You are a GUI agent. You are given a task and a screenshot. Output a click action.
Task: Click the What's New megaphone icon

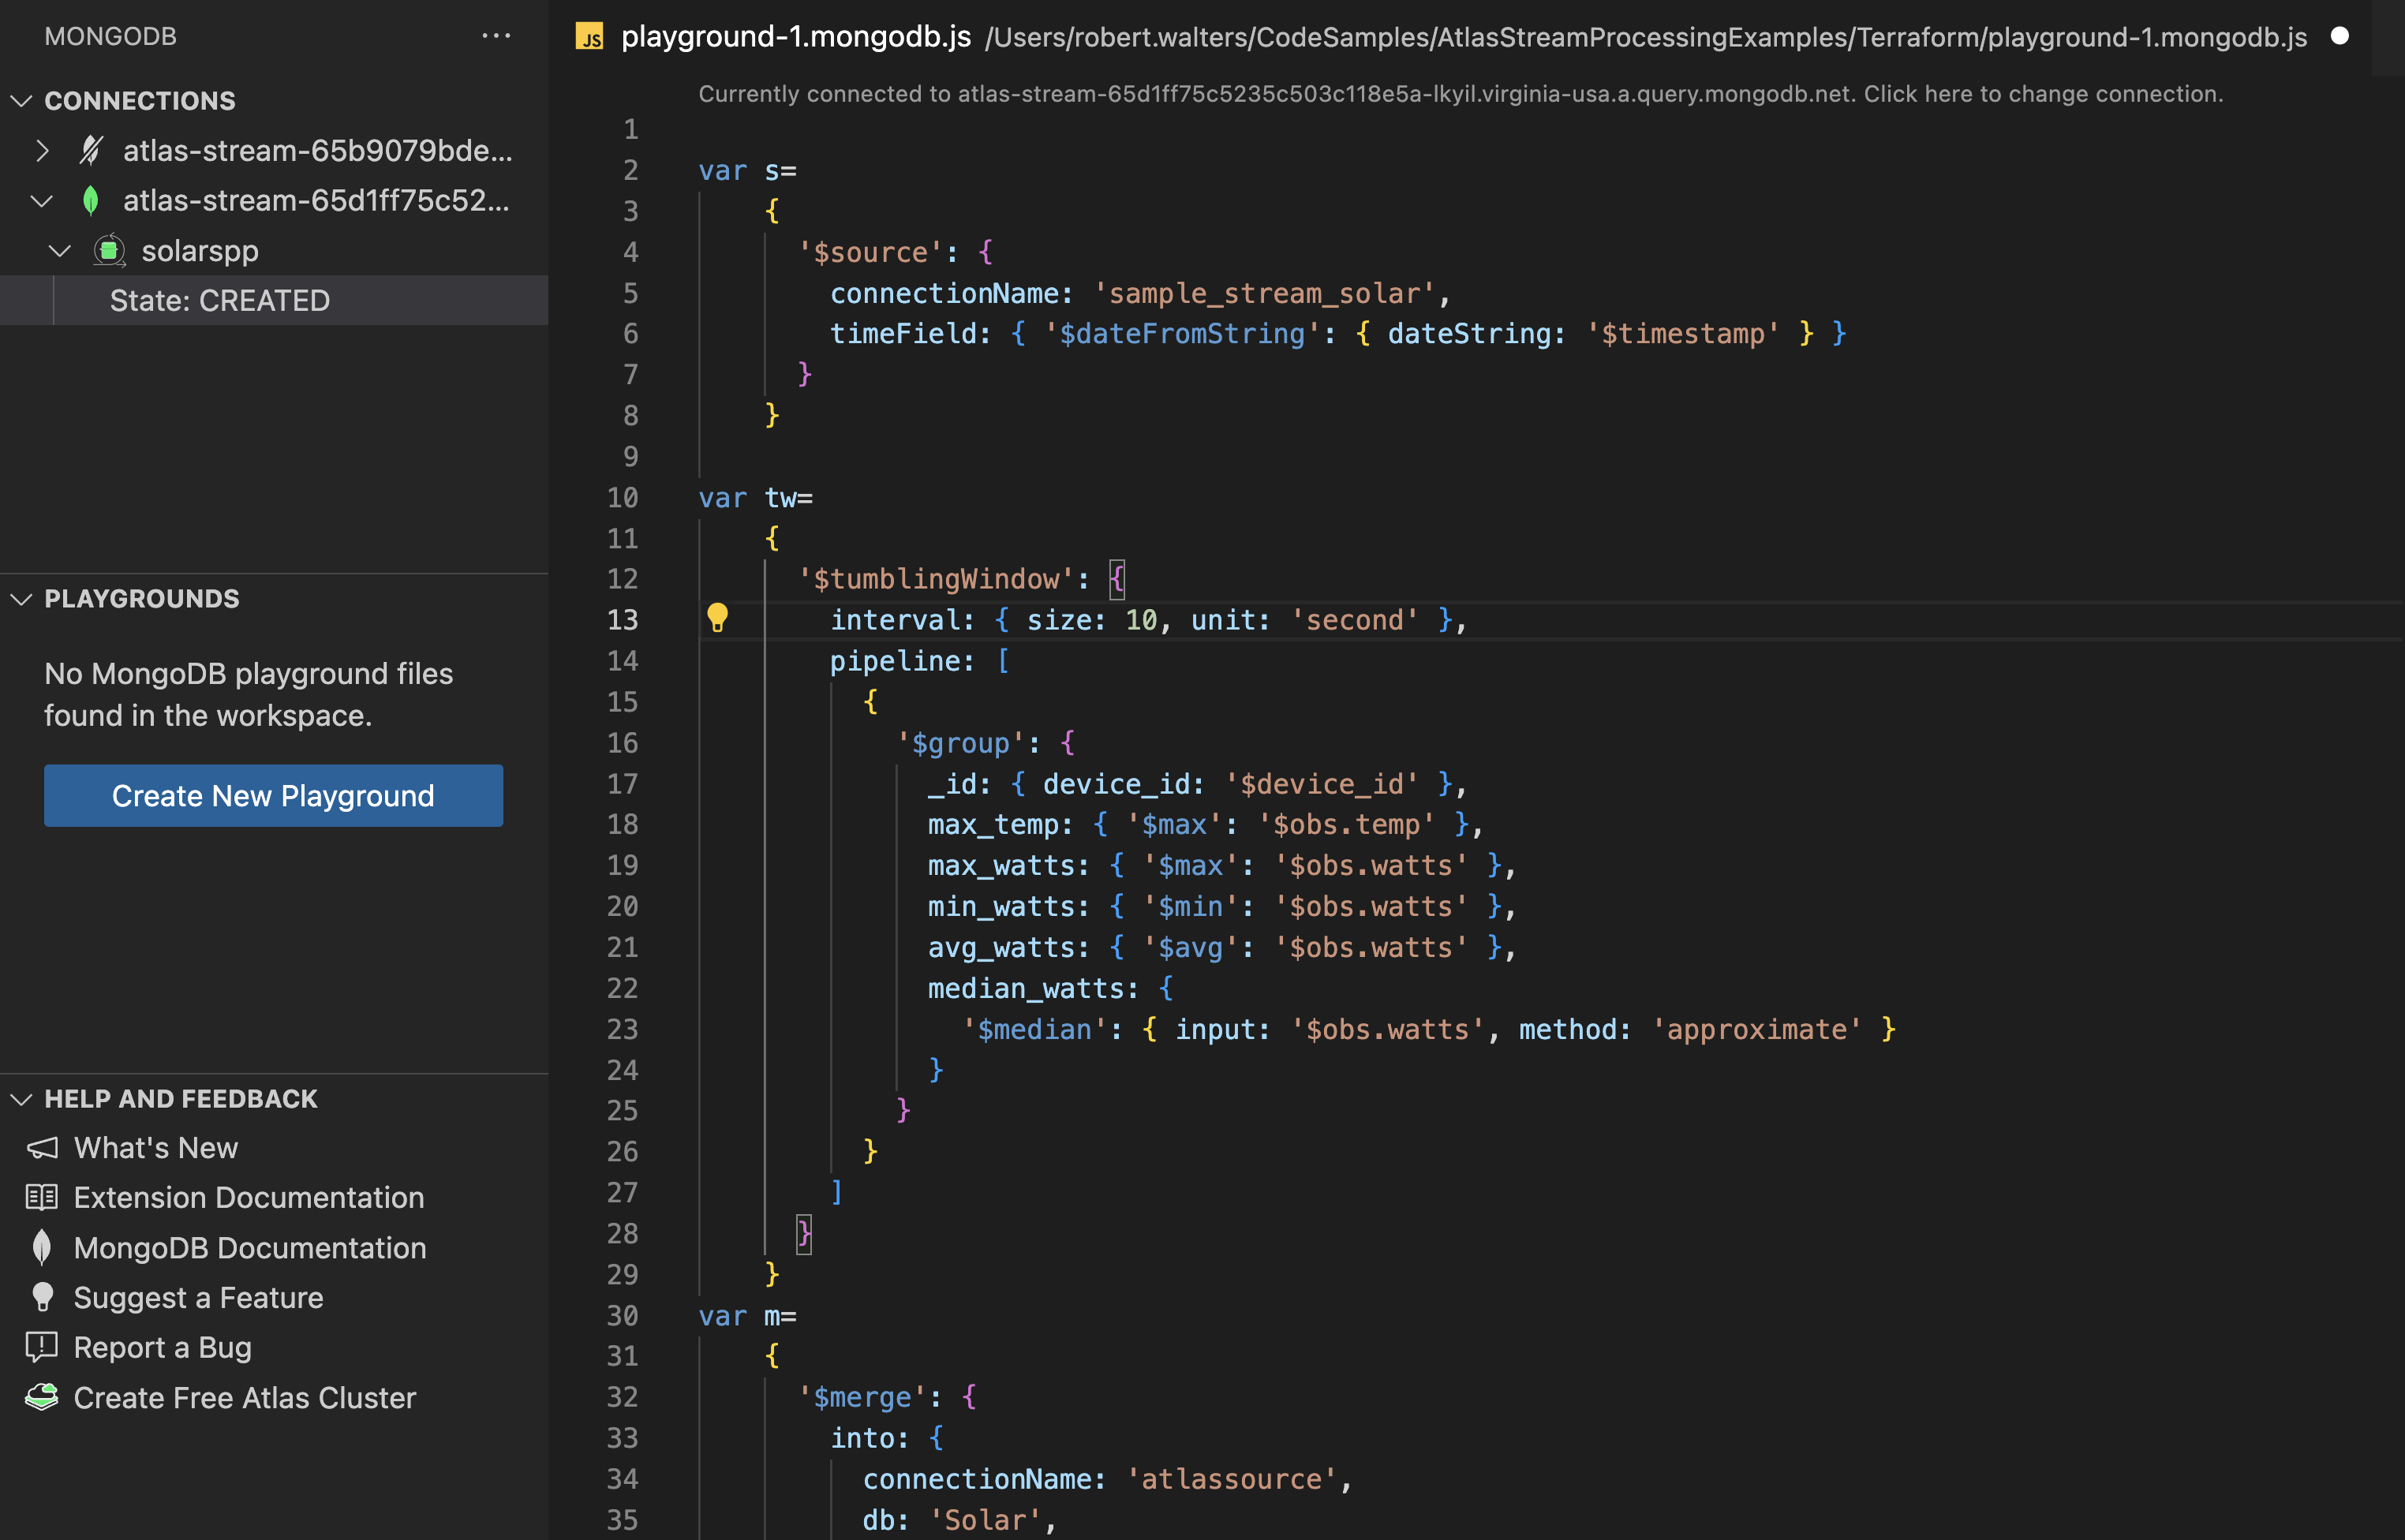pyautogui.click(x=42, y=1147)
